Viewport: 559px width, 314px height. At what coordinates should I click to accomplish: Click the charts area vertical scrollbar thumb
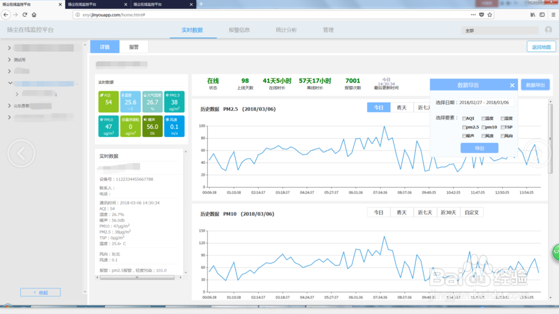coord(550,139)
